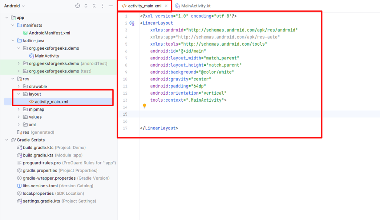Image resolution: width=380 pixels, height=220 pixels.
Task: Expand the org.geeksforgeeks.demo (test) package
Action: tap(19, 71)
